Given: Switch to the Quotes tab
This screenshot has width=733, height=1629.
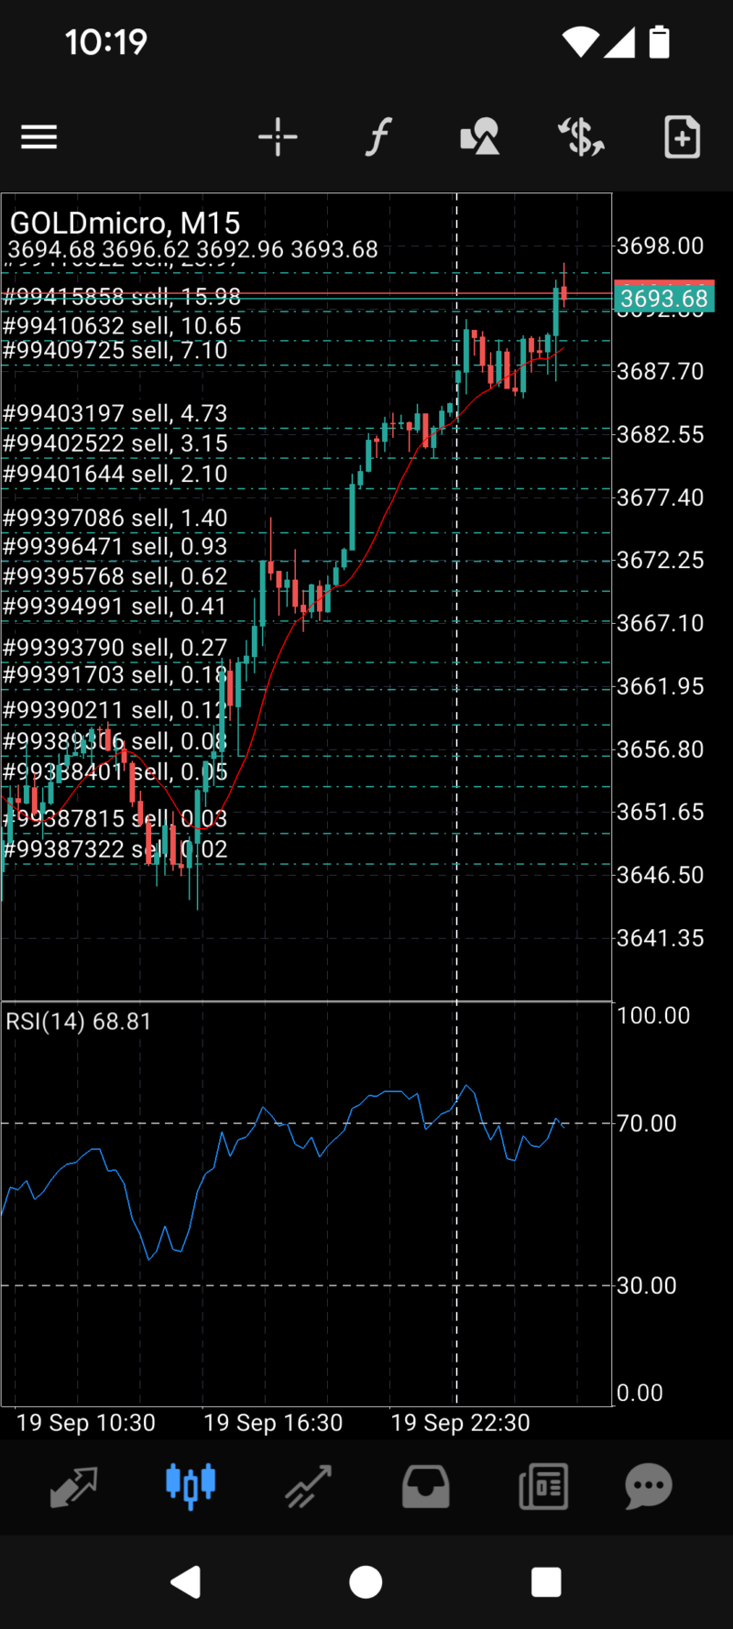Looking at the screenshot, I should pos(73,1486).
